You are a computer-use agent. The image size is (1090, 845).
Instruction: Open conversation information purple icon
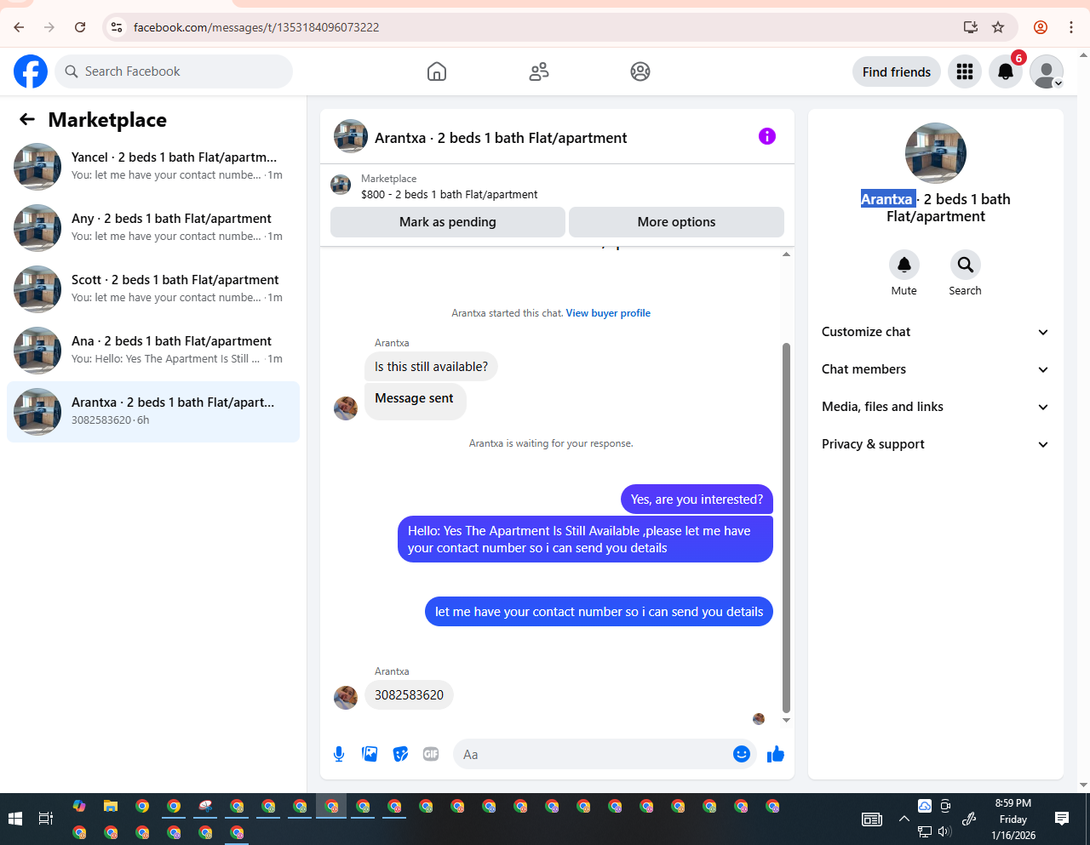[x=767, y=136]
